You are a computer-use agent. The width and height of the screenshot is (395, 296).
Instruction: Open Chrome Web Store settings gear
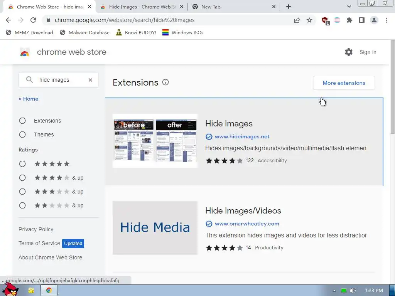click(x=349, y=52)
